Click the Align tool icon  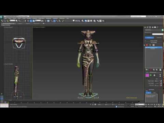[79, 21]
